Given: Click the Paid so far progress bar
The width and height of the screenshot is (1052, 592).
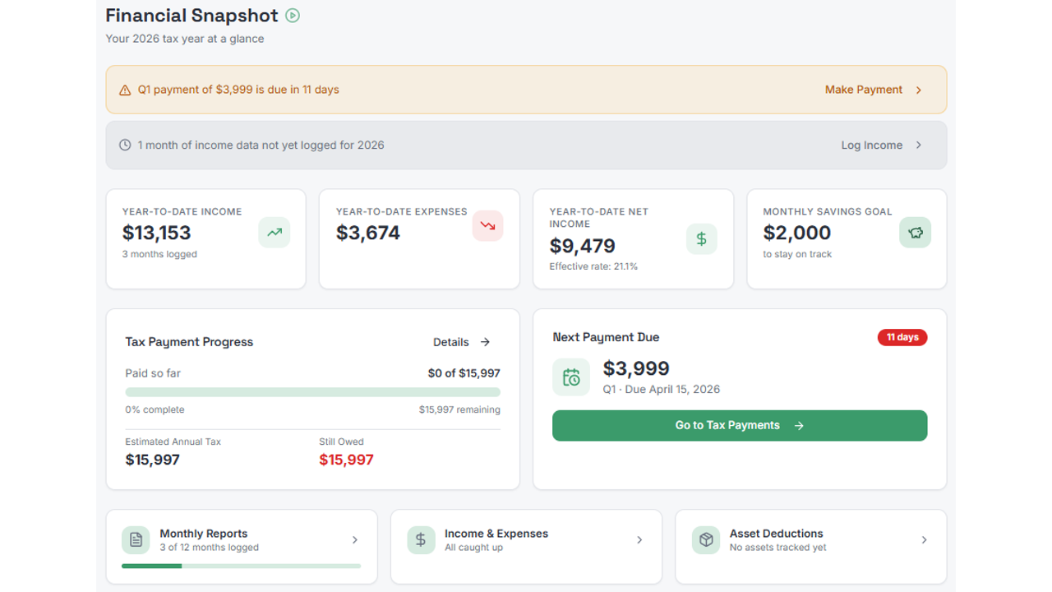Looking at the screenshot, I should pos(312,392).
